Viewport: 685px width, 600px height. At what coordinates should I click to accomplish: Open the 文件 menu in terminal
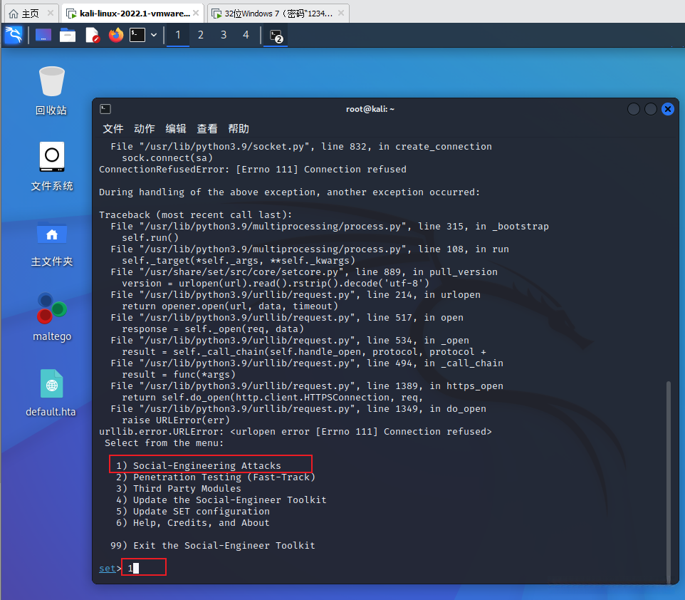tap(113, 128)
